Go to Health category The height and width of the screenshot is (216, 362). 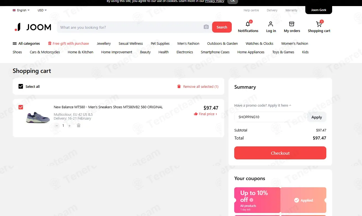pos(163,52)
